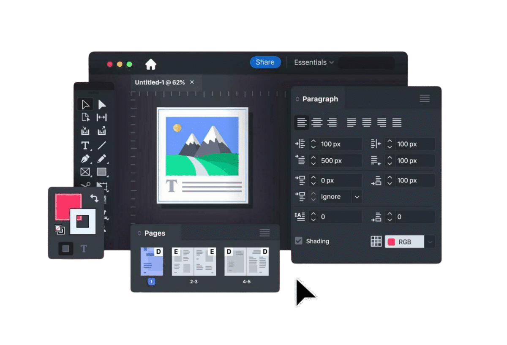The image size is (507, 345).
Task: Toggle align left paragraph button
Action: pyautogui.click(x=302, y=122)
